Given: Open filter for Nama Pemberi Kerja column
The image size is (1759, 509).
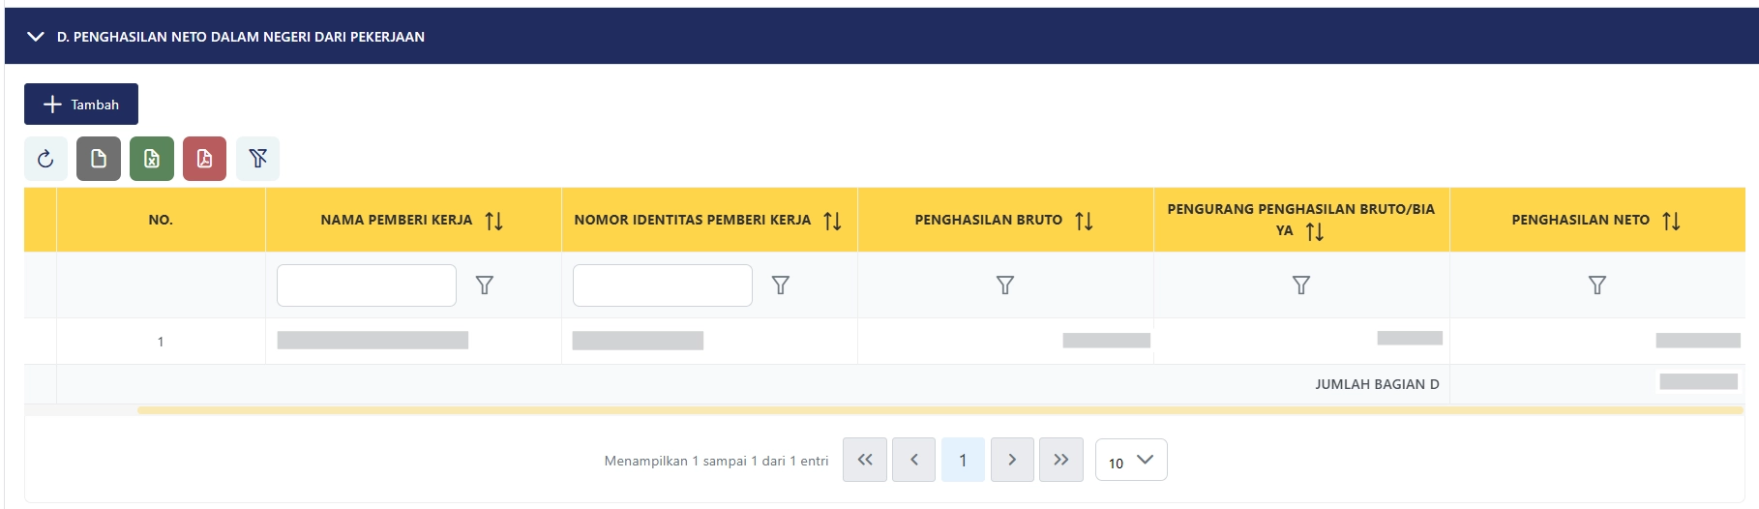Looking at the screenshot, I should (x=485, y=285).
